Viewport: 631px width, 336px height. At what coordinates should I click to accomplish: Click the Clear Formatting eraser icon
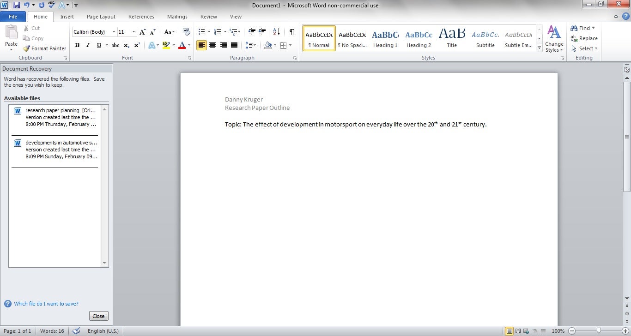click(x=187, y=32)
